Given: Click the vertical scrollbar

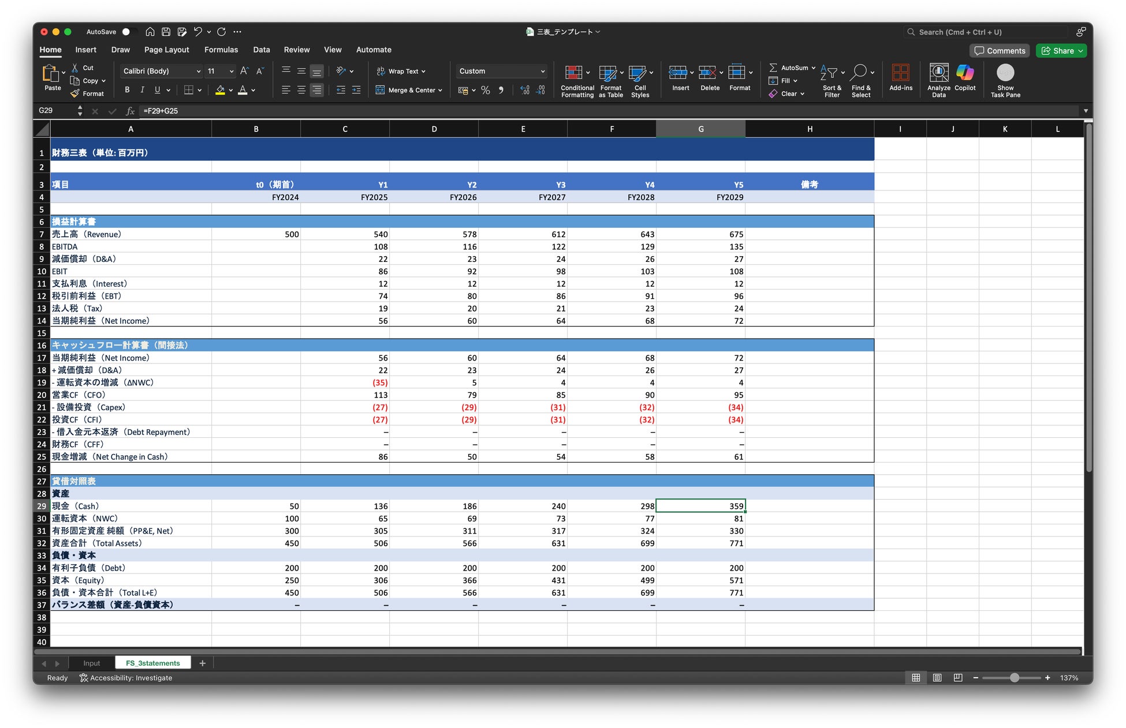Looking at the screenshot, I should click(x=1089, y=297).
